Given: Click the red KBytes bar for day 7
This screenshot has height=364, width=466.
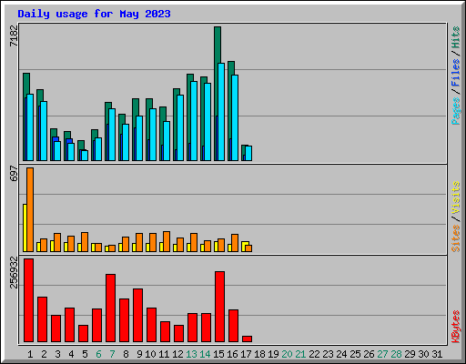Looking at the screenshot, I should pos(110,308).
